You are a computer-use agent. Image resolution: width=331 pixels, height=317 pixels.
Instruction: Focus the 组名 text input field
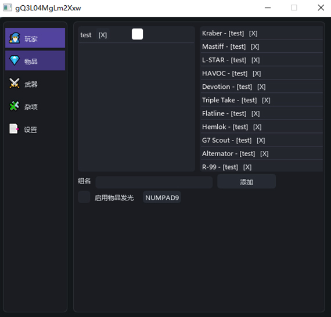point(154,182)
